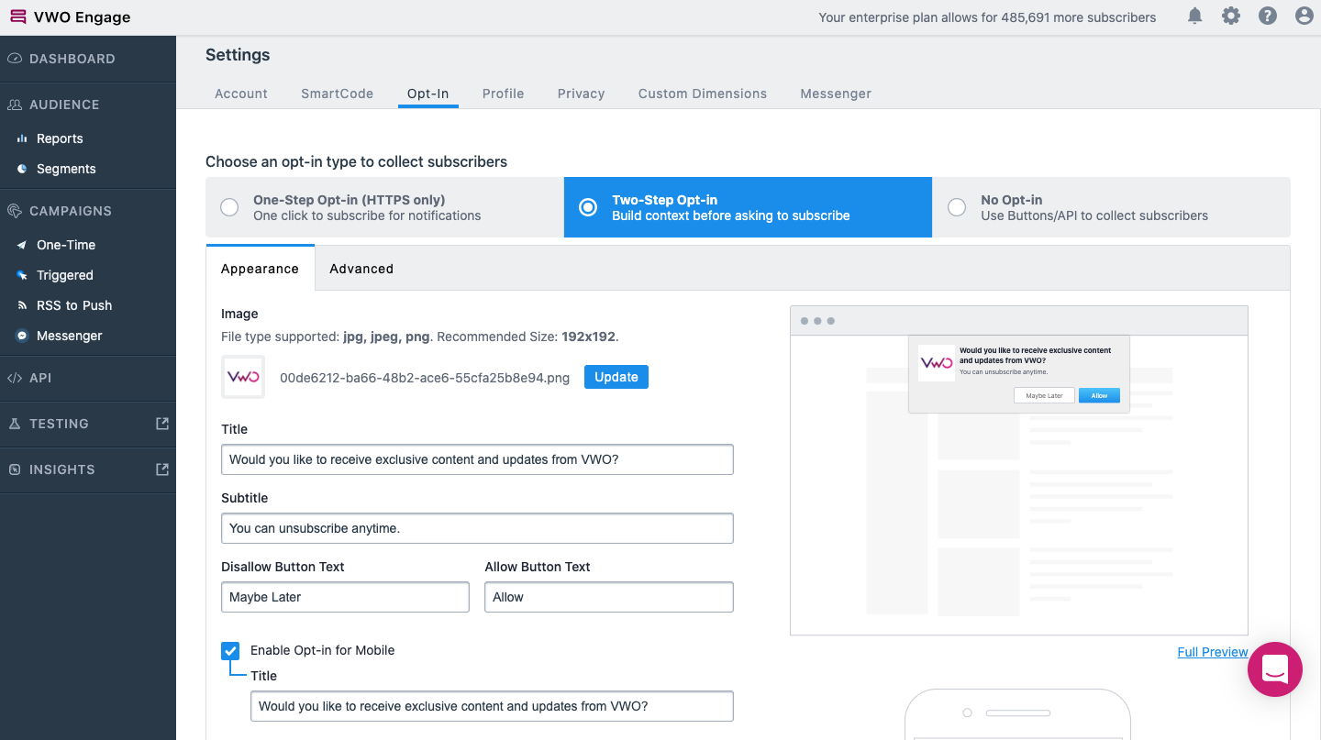Open the user account profile icon
Image resolution: width=1321 pixels, height=740 pixels.
1304,17
